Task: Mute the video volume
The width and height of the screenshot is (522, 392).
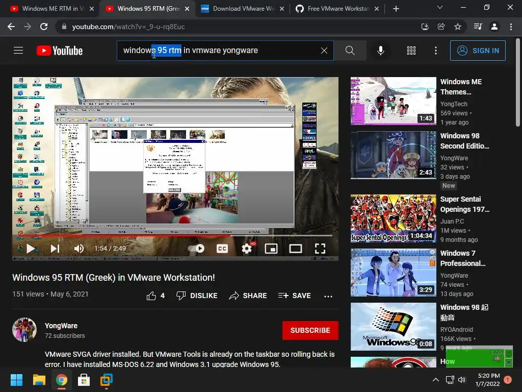Action: (x=79, y=249)
